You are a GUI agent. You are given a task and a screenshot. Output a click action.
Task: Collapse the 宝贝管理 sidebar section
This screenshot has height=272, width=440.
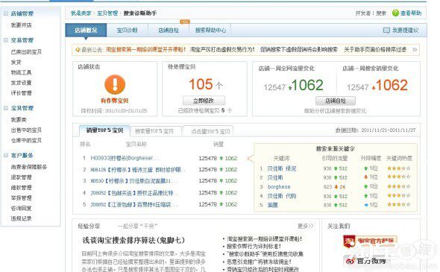(6, 108)
